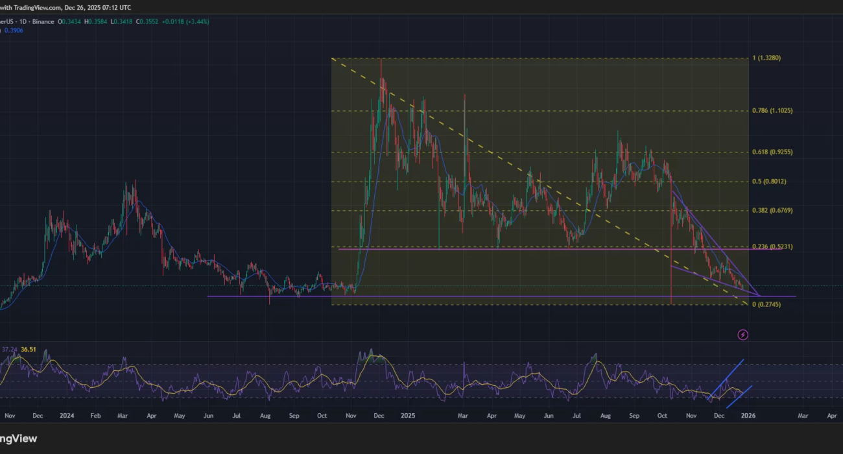The width and height of the screenshot is (843, 454).
Task: Click the 2026 label on the time axis
Action: [x=748, y=415]
